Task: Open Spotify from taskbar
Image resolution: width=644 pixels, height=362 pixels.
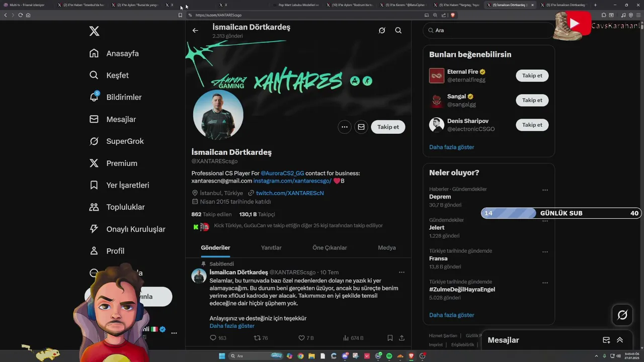Action: click(389, 356)
